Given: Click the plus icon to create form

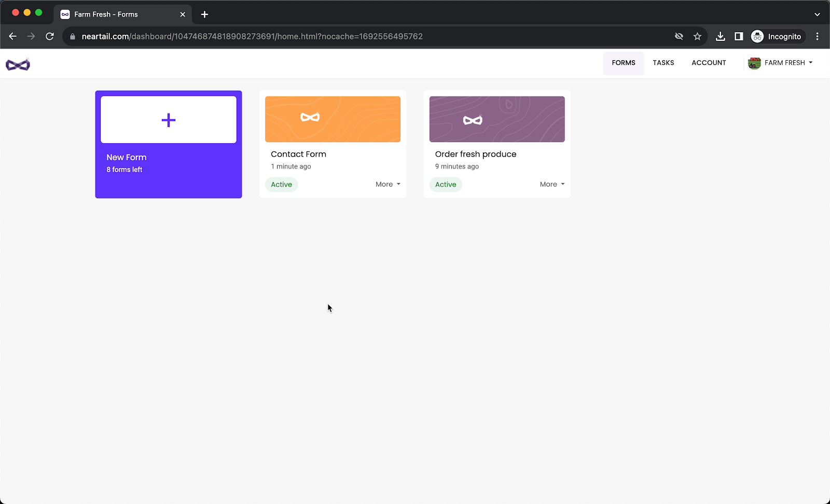Looking at the screenshot, I should (169, 120).
